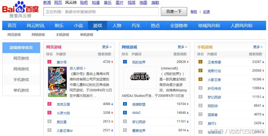Open the 奥拉星 keyword link
The height and width of the screenshot is (136, 268).
click(x=62, y=122)
